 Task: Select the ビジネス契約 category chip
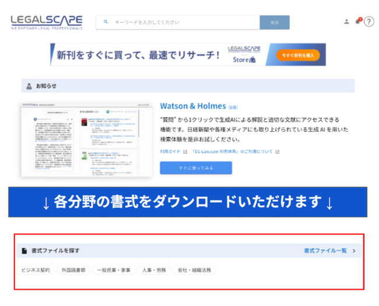click(x=36, y=270)
